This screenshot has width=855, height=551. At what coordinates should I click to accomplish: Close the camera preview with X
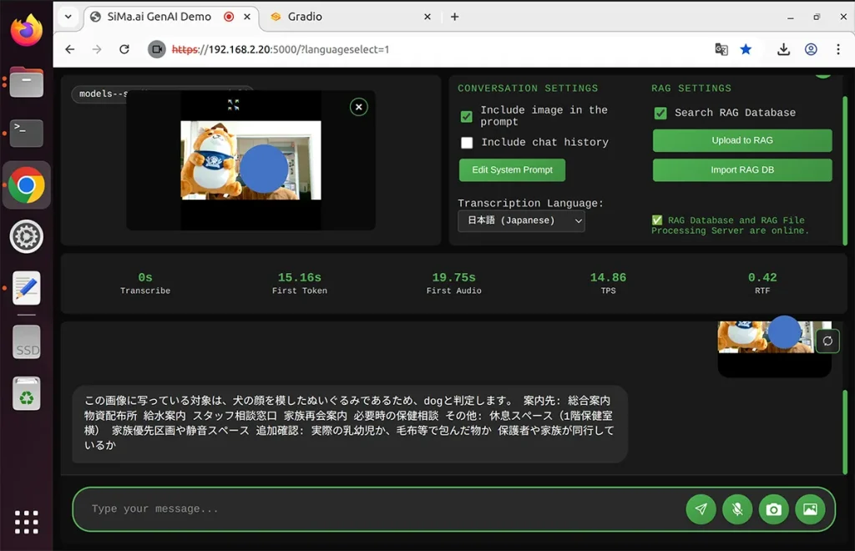point(359,107)
